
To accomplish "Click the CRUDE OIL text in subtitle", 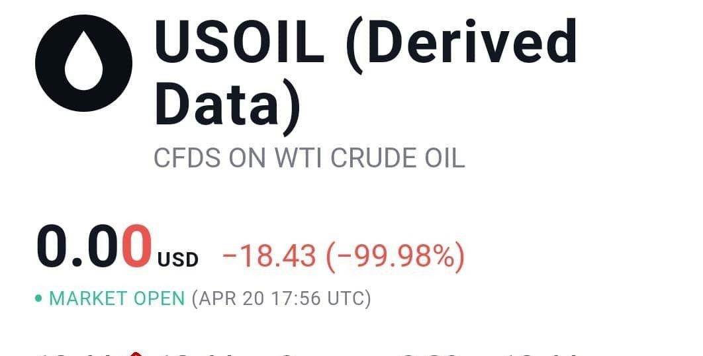I will [x=398, y=158].
